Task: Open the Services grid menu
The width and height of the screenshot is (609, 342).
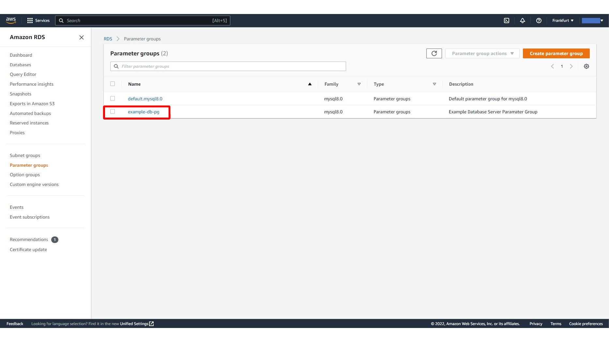Action: 38,21
